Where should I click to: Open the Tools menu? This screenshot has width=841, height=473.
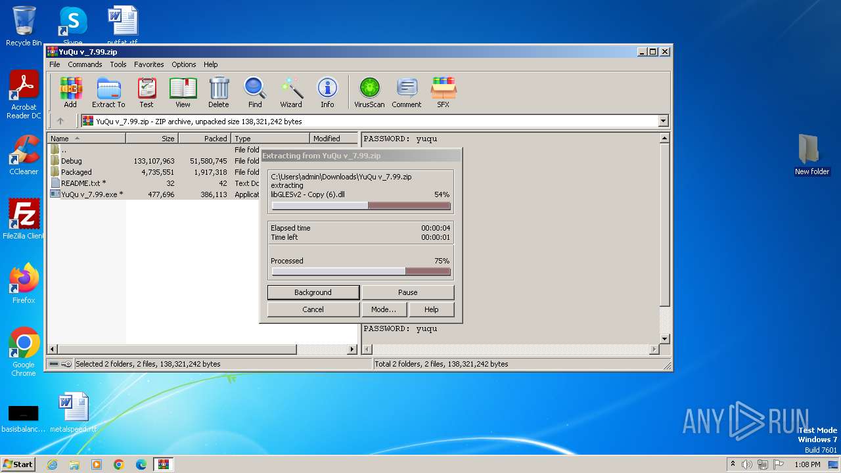tap(118, 64)
